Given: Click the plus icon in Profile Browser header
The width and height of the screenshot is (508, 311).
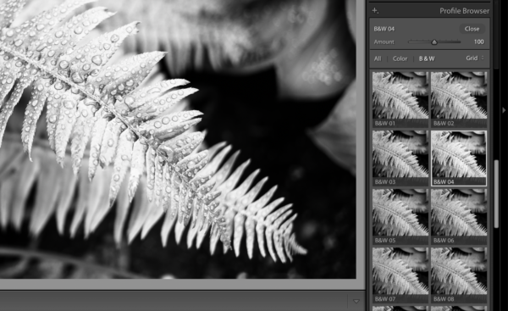Looking at the screenshot, I should tap(375, 10).
